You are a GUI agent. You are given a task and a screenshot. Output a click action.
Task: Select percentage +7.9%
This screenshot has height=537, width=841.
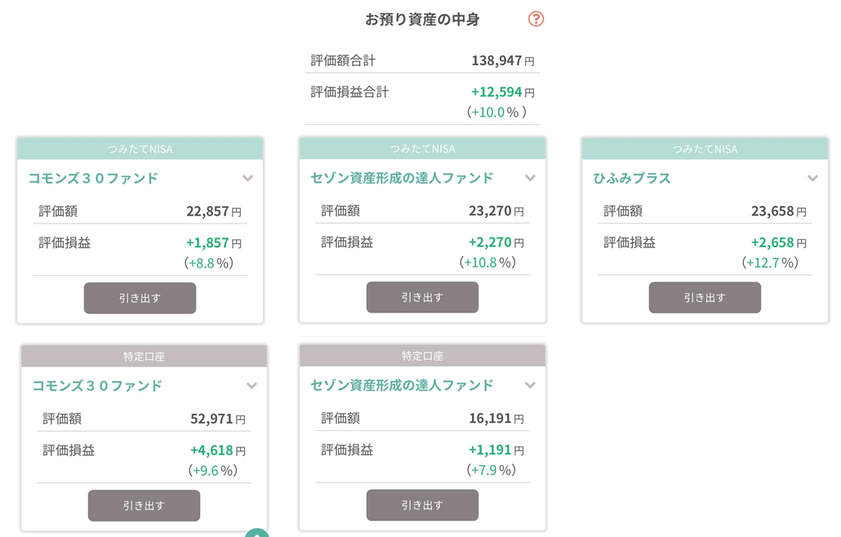pyautogui.click(x=492, y=470)
